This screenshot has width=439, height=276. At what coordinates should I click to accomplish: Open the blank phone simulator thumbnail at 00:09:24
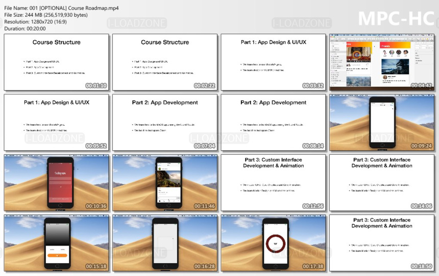click(x=382, y=123)
